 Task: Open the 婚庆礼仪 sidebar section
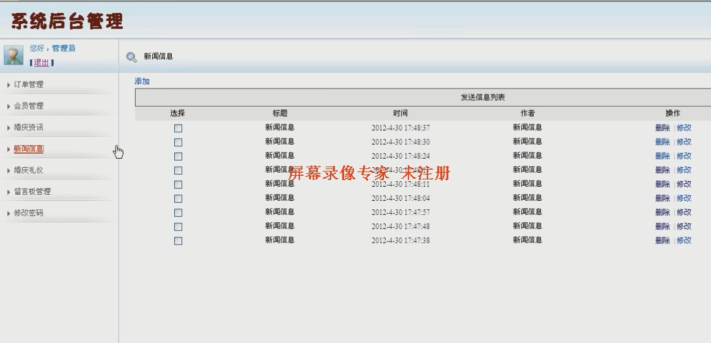click(29, 170)
